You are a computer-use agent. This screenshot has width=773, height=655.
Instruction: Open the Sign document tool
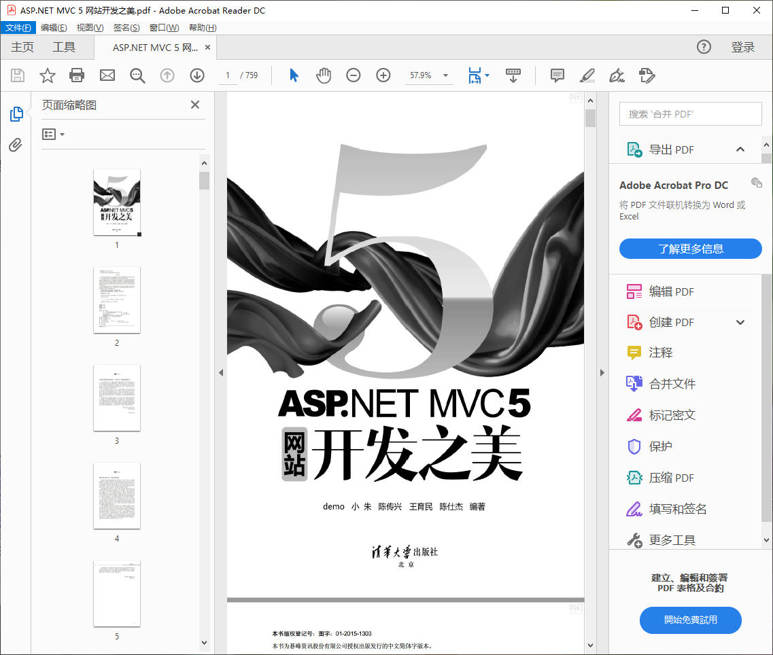pos(617,75)
